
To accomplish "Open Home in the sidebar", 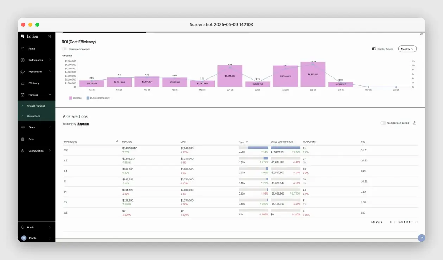I will click(x=32, y=49).
